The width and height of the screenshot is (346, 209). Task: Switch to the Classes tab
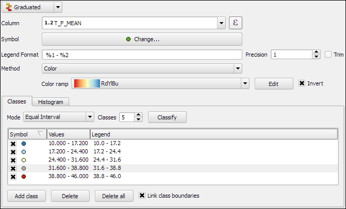coord(17,101)
